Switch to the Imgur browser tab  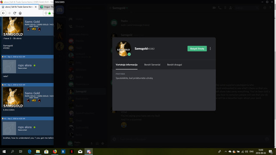click(x=47, y=7)
